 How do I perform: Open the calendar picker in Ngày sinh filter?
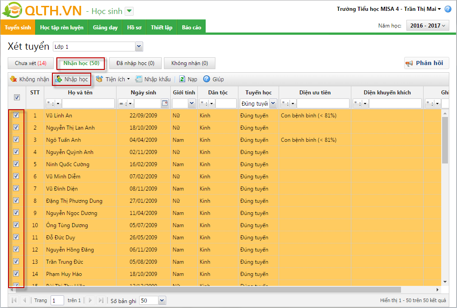(x=165, y=103)
